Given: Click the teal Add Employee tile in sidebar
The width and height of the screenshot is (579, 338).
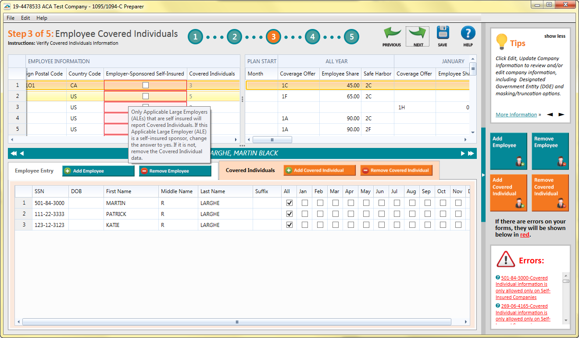Looking at the screenshot, I should click(508, 151).
